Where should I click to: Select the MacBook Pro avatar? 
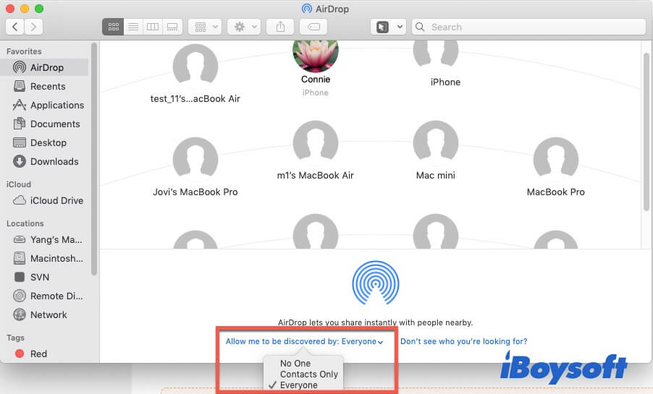point(555,159)
